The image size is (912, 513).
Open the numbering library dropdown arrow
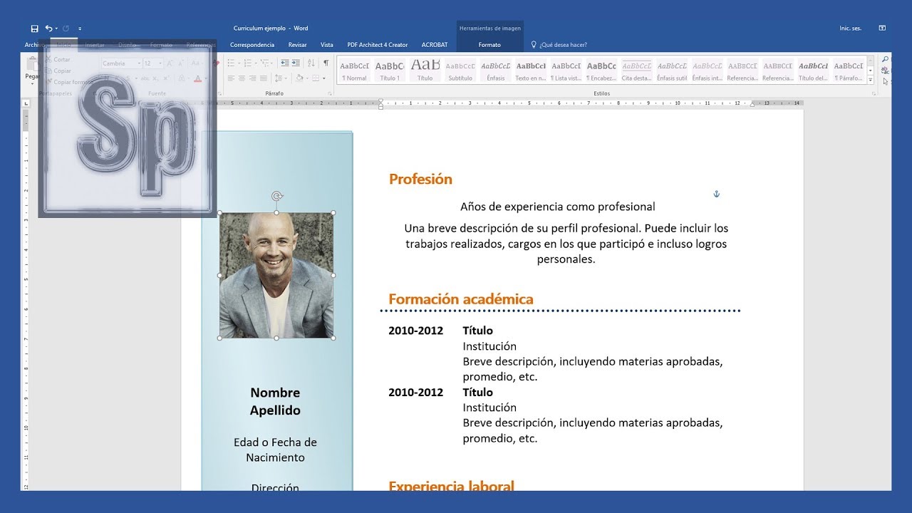coord(254,63)
